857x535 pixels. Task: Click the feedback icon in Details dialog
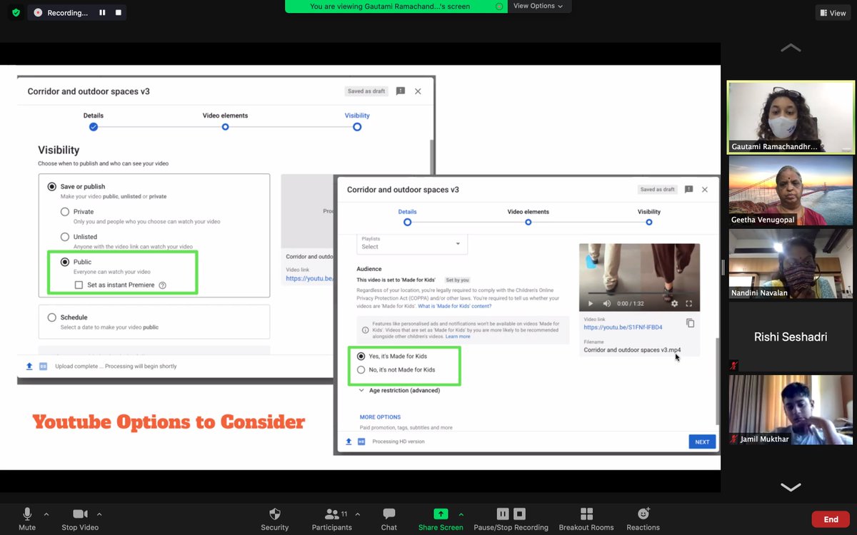688,190
